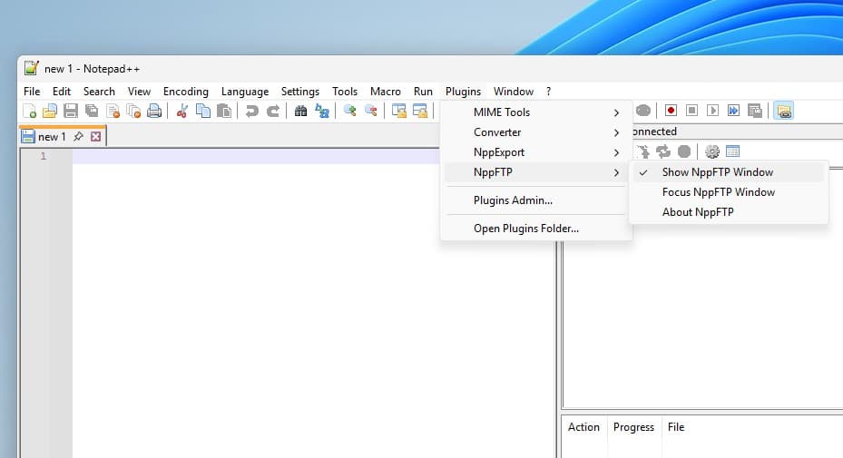
Task: Close the open Plugins menu
Action: tap(463, 92)
